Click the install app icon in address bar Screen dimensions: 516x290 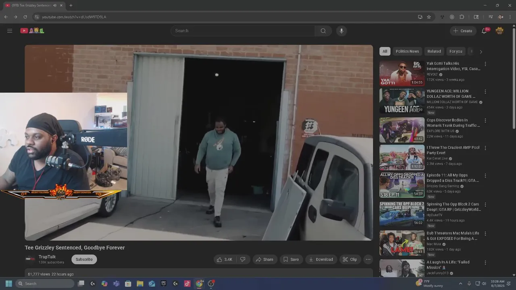420,17
